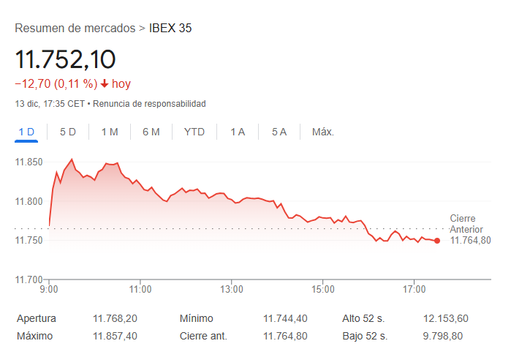Open the 1 M chart range

pyautogui.click(x=110, y=132)
